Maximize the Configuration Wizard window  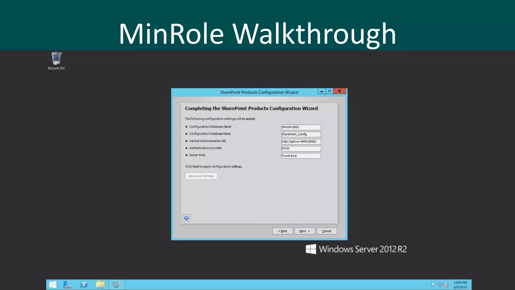(329, 91)
